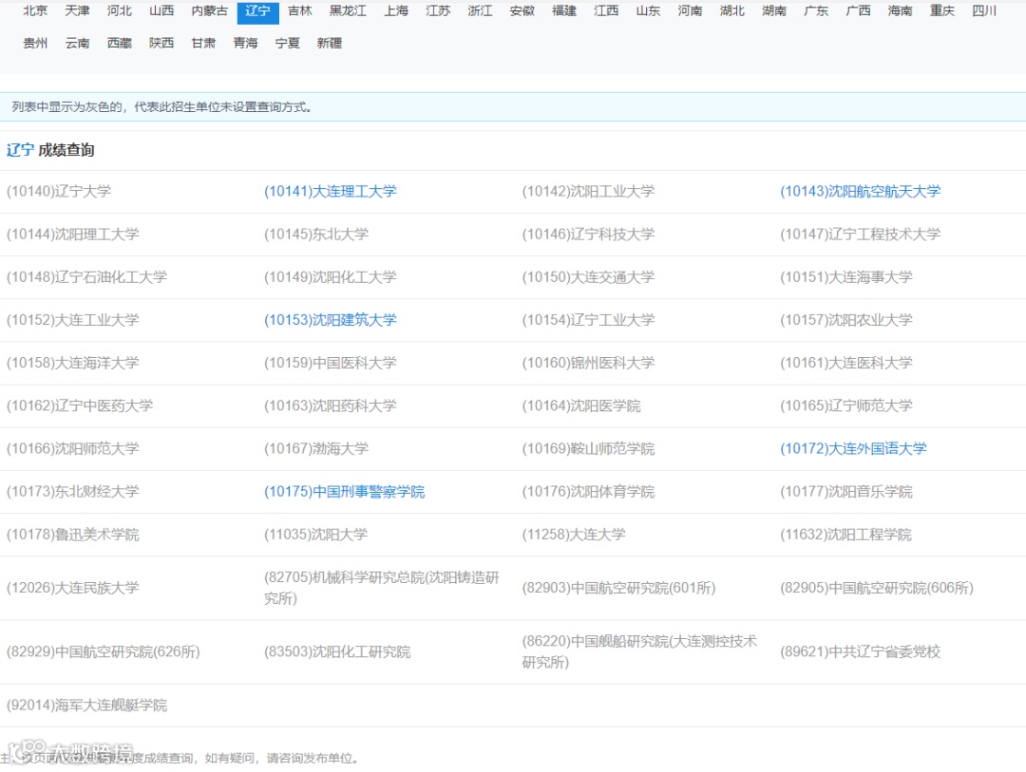This screenshot has width=1026, height=772.
Task: Select the (10167)渤海大学 entry
Action: (x=316, y=449)
